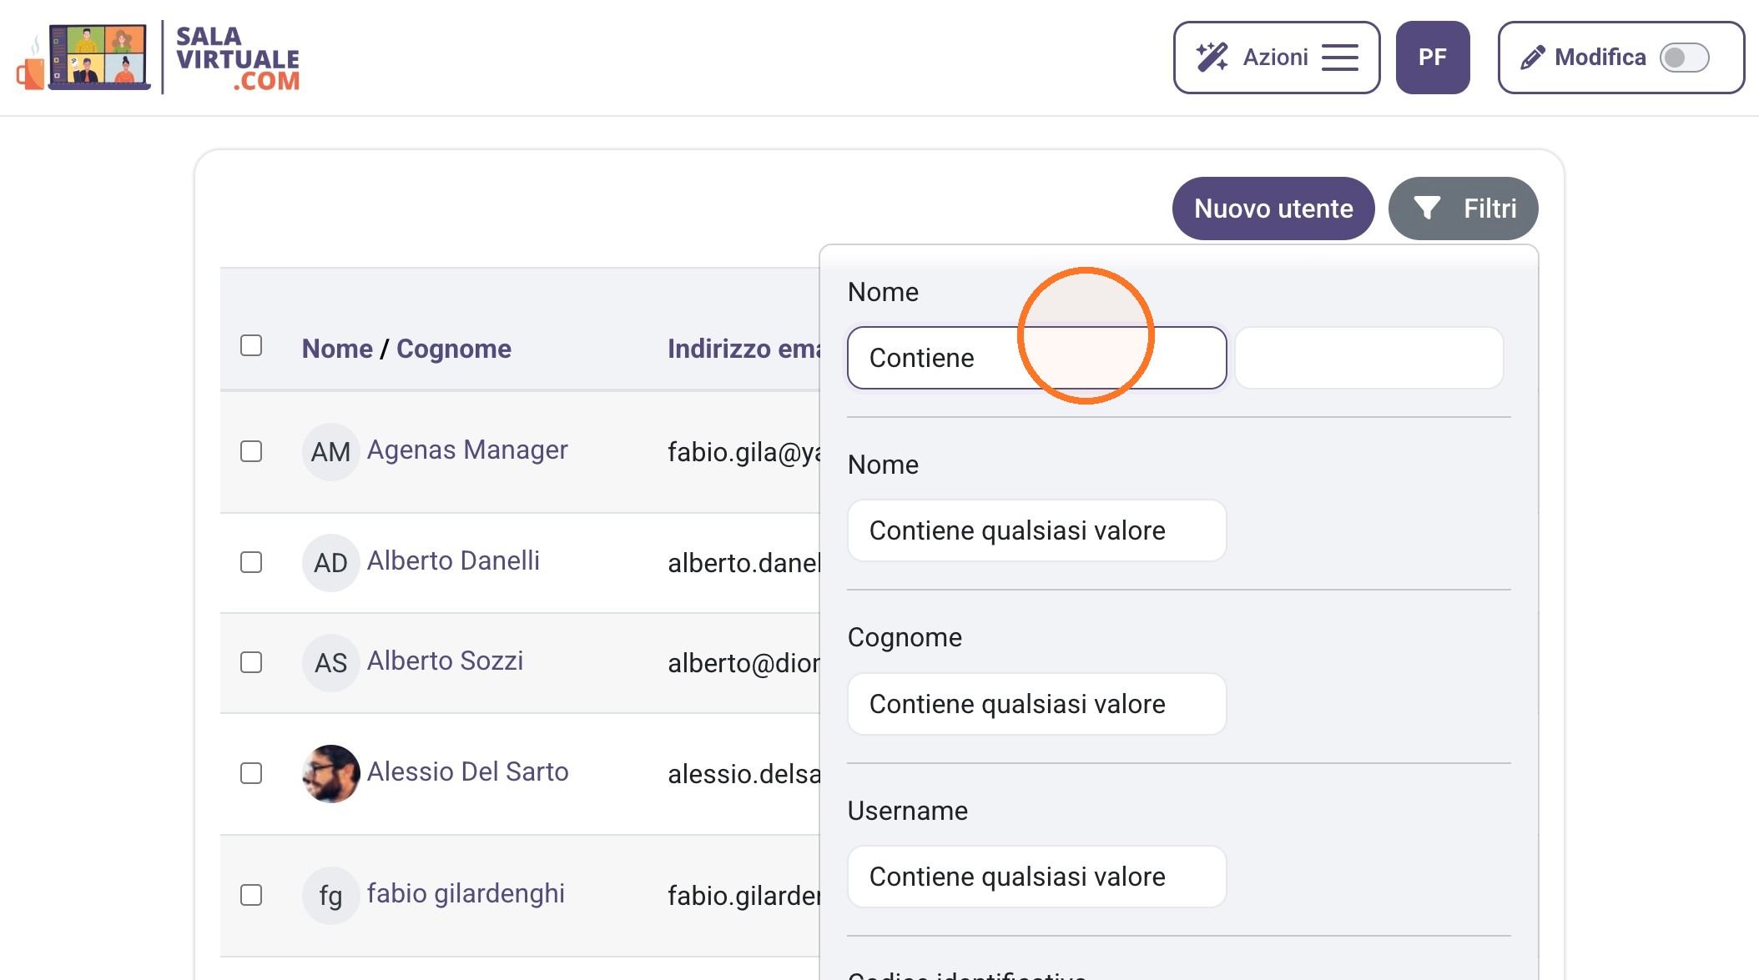The width and height of the screenshot is (1759, 980).
Task: Open the Cognome filter dropdown
Action: coord(1036,704)
